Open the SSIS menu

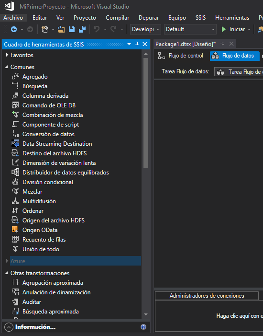click(x=200, y=18)
